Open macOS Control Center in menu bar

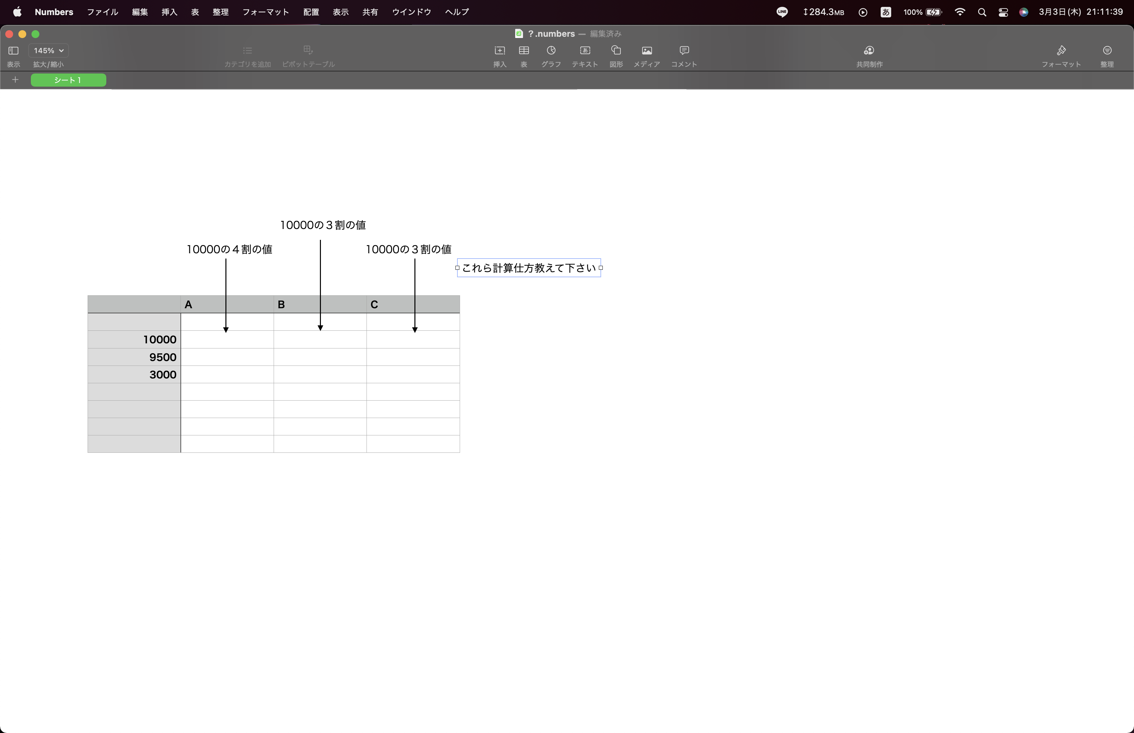1003,12
